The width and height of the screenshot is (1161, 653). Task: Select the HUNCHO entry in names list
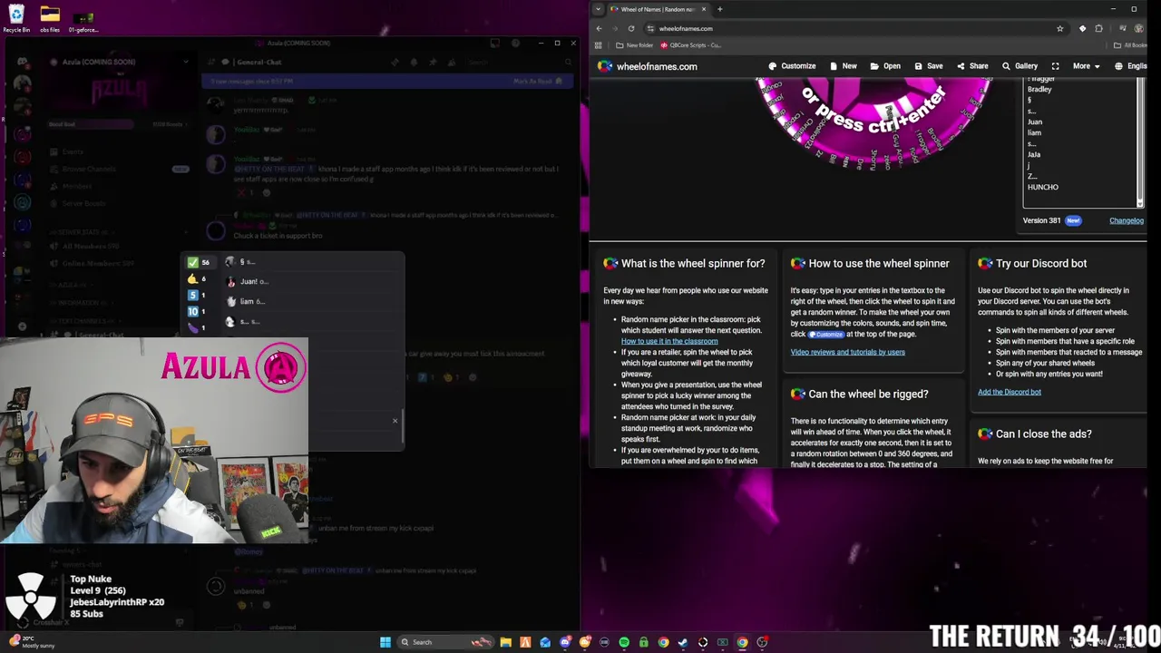pyautogui.click(x=1043, y=187)
